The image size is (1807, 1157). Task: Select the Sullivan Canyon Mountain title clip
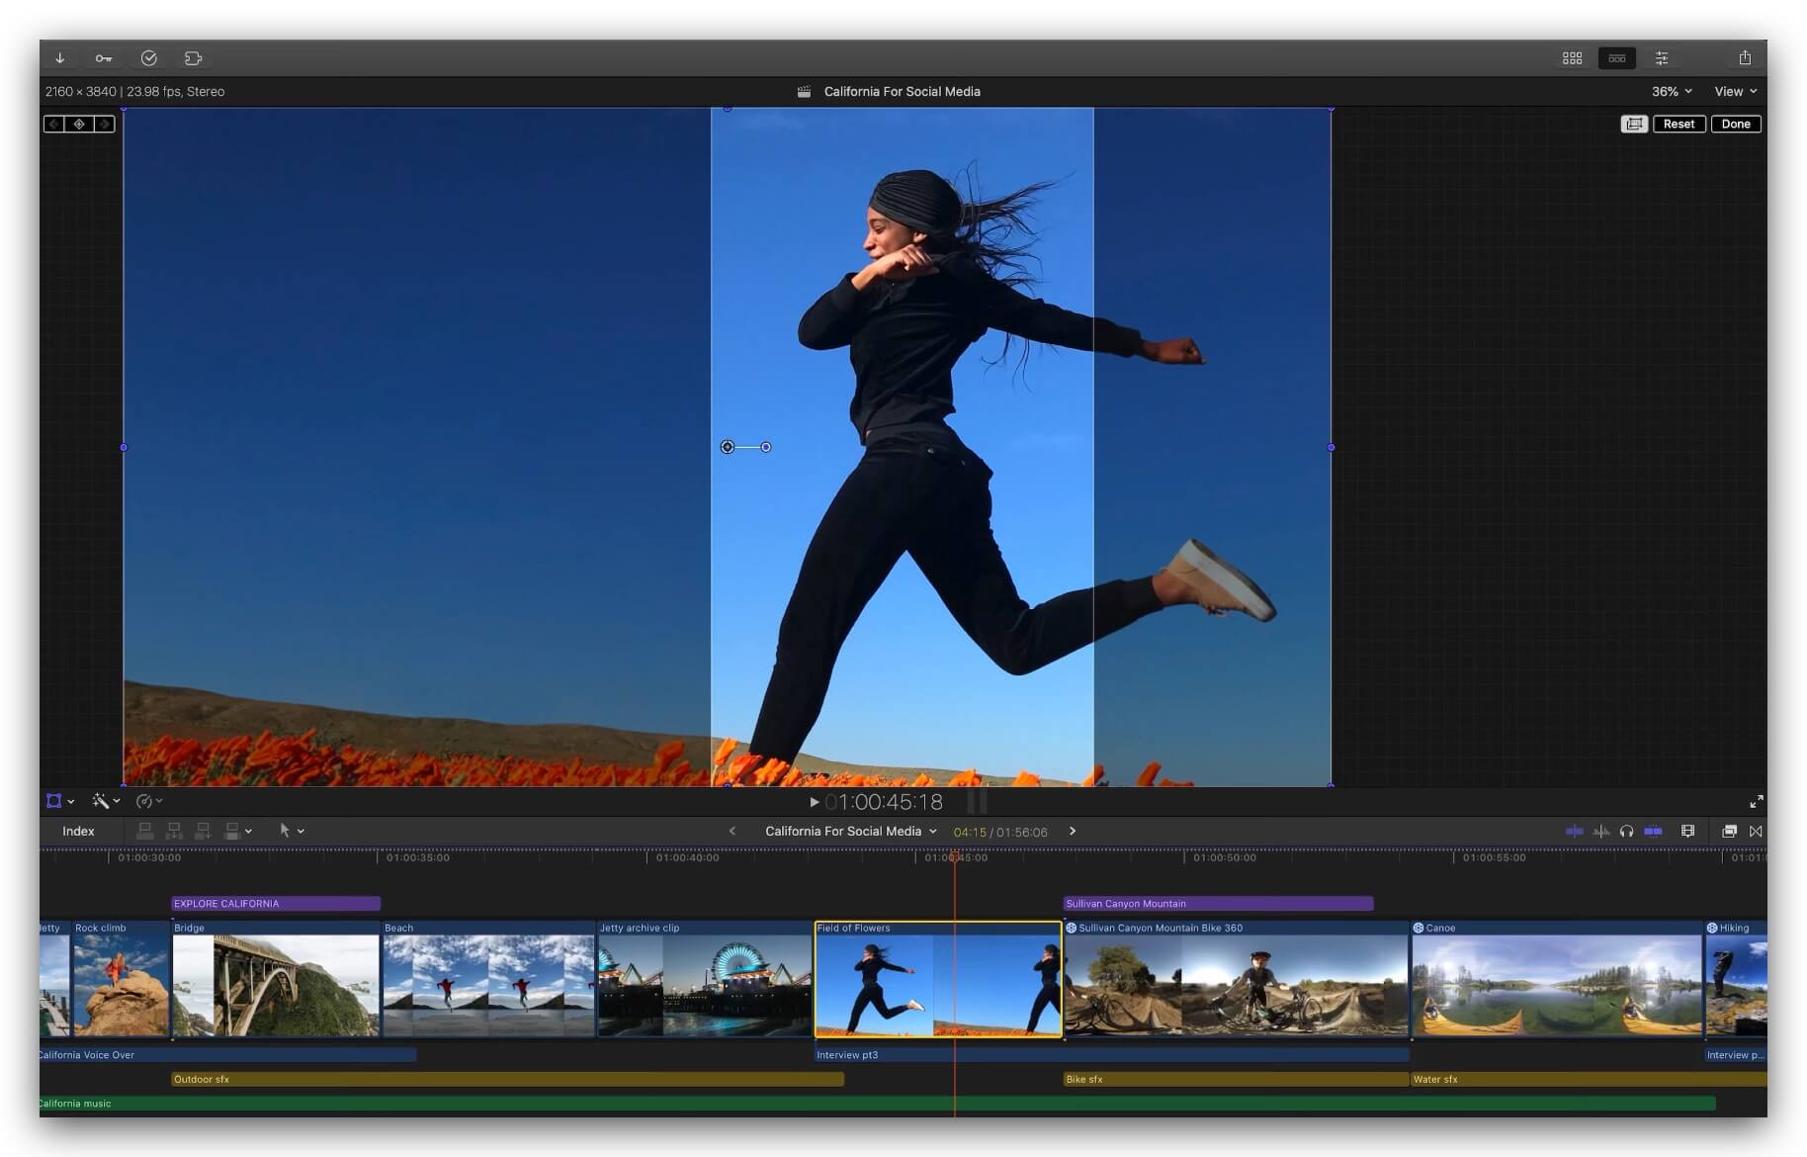1218,903
